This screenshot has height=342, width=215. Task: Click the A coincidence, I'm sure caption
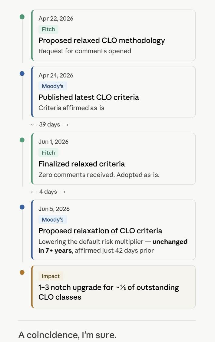tap(68, 335)
